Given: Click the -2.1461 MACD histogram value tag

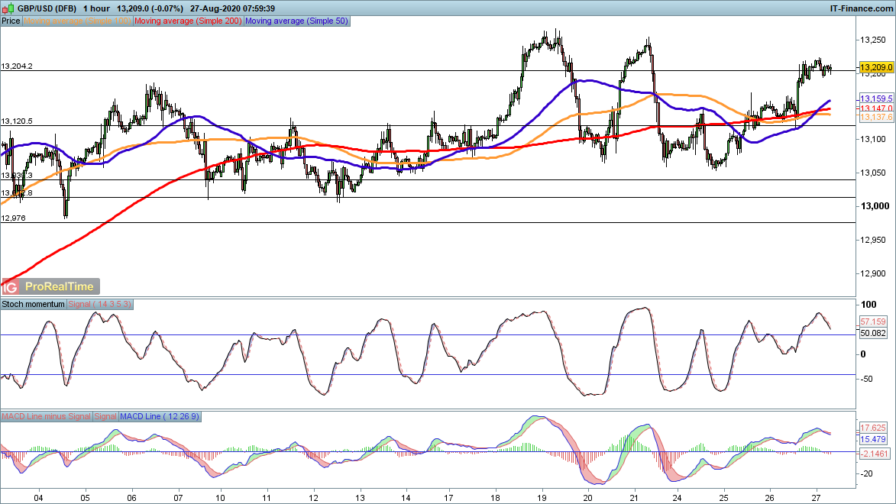Looking at the screenshot, I should coord(875,454).
